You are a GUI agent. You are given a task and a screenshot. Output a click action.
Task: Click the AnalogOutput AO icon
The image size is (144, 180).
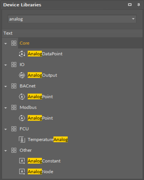[x=22, y=75]
